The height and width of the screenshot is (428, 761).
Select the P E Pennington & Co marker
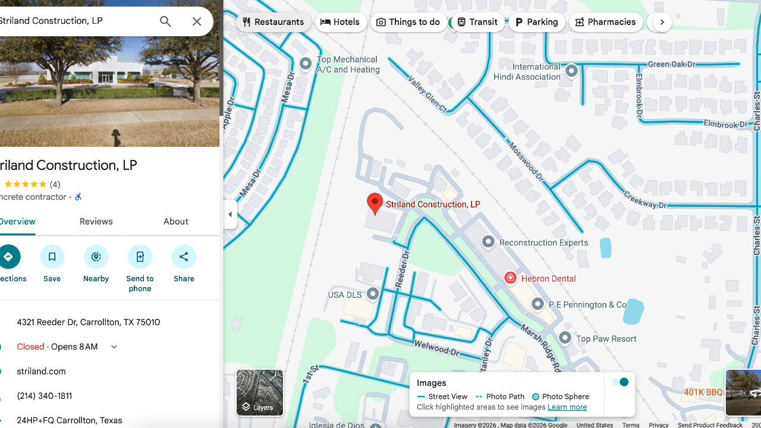[537, 304]
